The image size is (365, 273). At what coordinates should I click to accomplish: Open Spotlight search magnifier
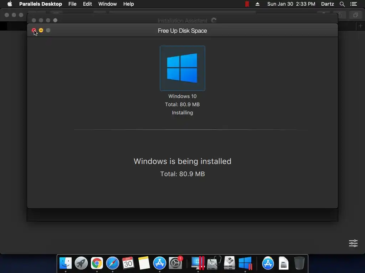pyautogui.click(x=342, y=4)
